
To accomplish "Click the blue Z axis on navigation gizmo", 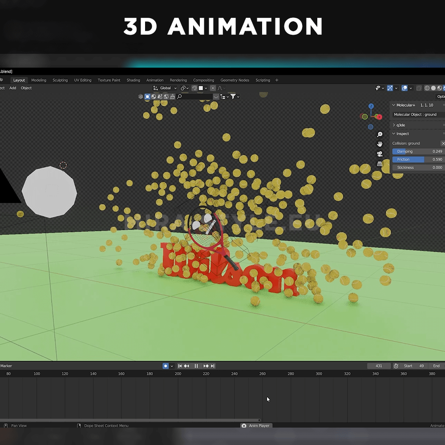I will 371,107.
